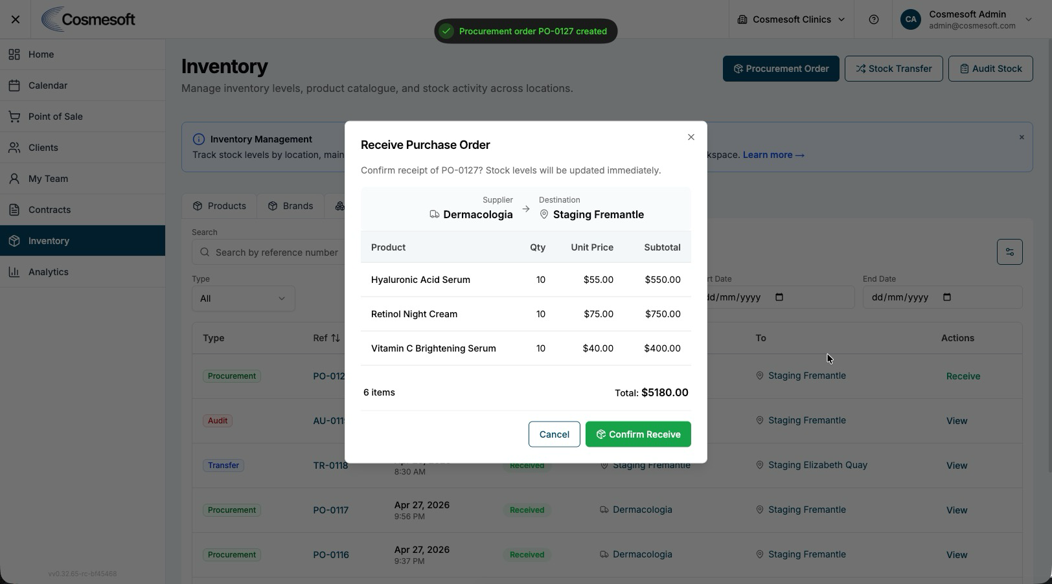Open the Type filter dropdown
The width and height of the screenshot is (1052, 584).
coord(243,298)
